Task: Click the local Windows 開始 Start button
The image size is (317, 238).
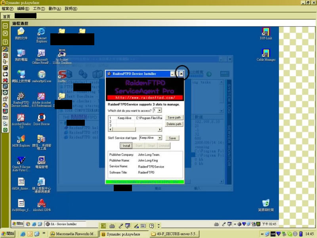Action: coord(8,234)
